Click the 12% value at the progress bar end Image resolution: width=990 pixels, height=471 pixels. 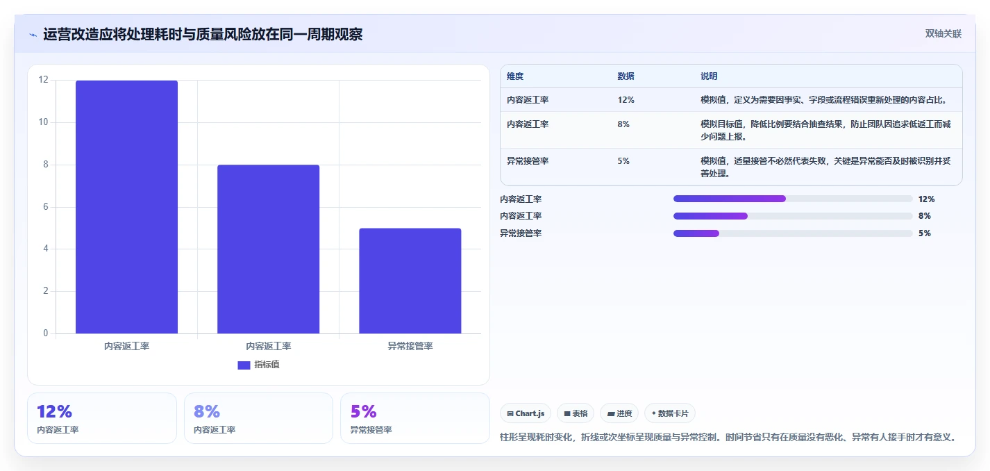pyautogui.click(x=927, y=199)
